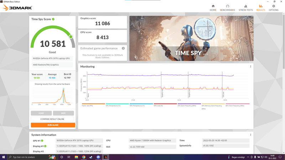This screenshot has height=160, width=285.
Task: Click the info icon for Estimated game performance
Action: point(123,48)
